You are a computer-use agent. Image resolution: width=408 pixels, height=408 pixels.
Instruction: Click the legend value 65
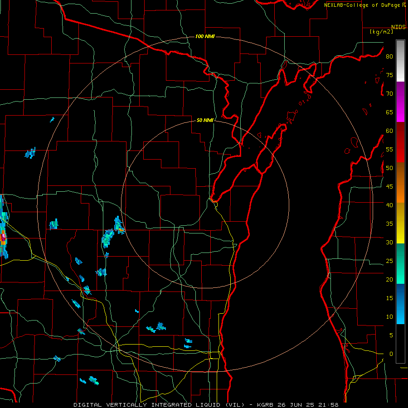coord(389,112)
